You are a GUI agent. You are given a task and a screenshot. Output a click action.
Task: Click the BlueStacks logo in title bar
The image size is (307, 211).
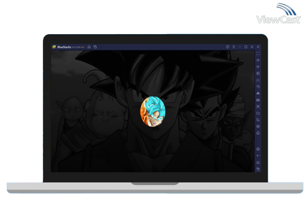click(54, 47)
